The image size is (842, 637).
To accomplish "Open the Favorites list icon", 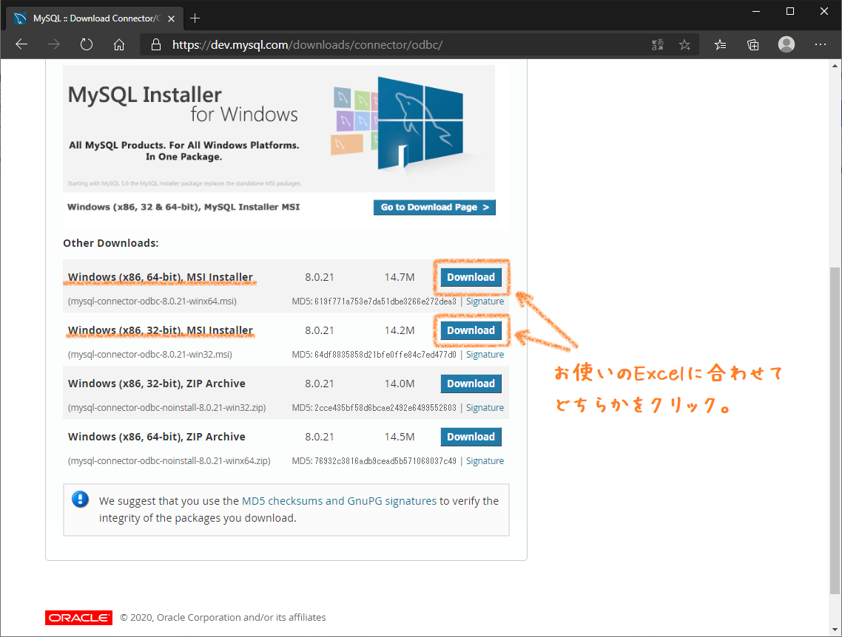I will (720, 45).
